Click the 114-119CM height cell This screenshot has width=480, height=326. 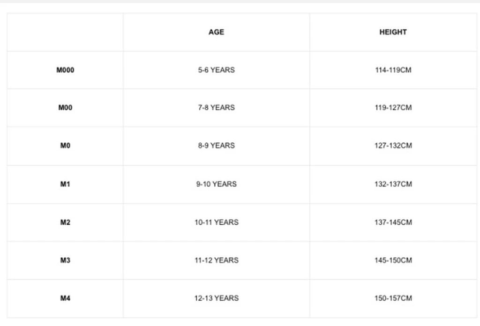pyautogui.click(x=393, y=70)
